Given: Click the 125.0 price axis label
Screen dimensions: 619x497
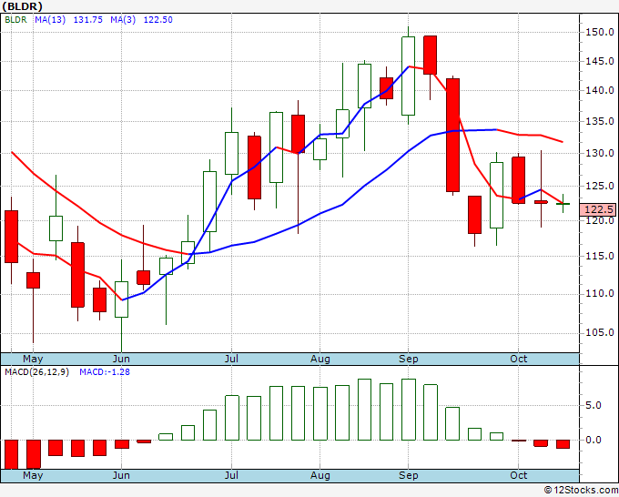Looking at the screenshot, I should point(599,186).
